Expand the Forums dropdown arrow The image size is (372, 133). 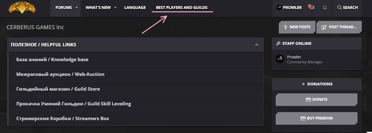(x=77, y=8)
